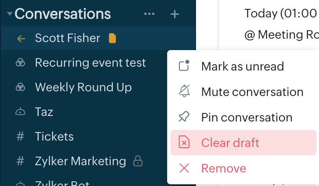Open the Zylker Marketing channel

point(80,161)
